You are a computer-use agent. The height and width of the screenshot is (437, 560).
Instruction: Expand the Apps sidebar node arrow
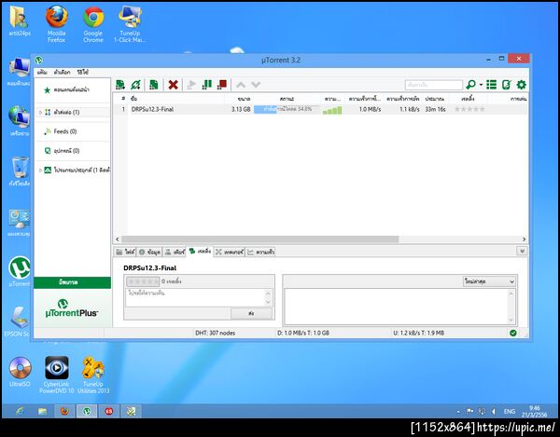tap(40, 170)
